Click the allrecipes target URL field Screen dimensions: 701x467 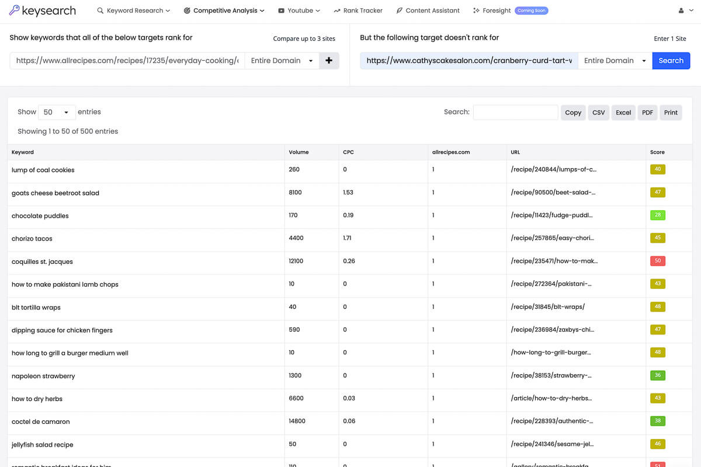pos(127,61)
